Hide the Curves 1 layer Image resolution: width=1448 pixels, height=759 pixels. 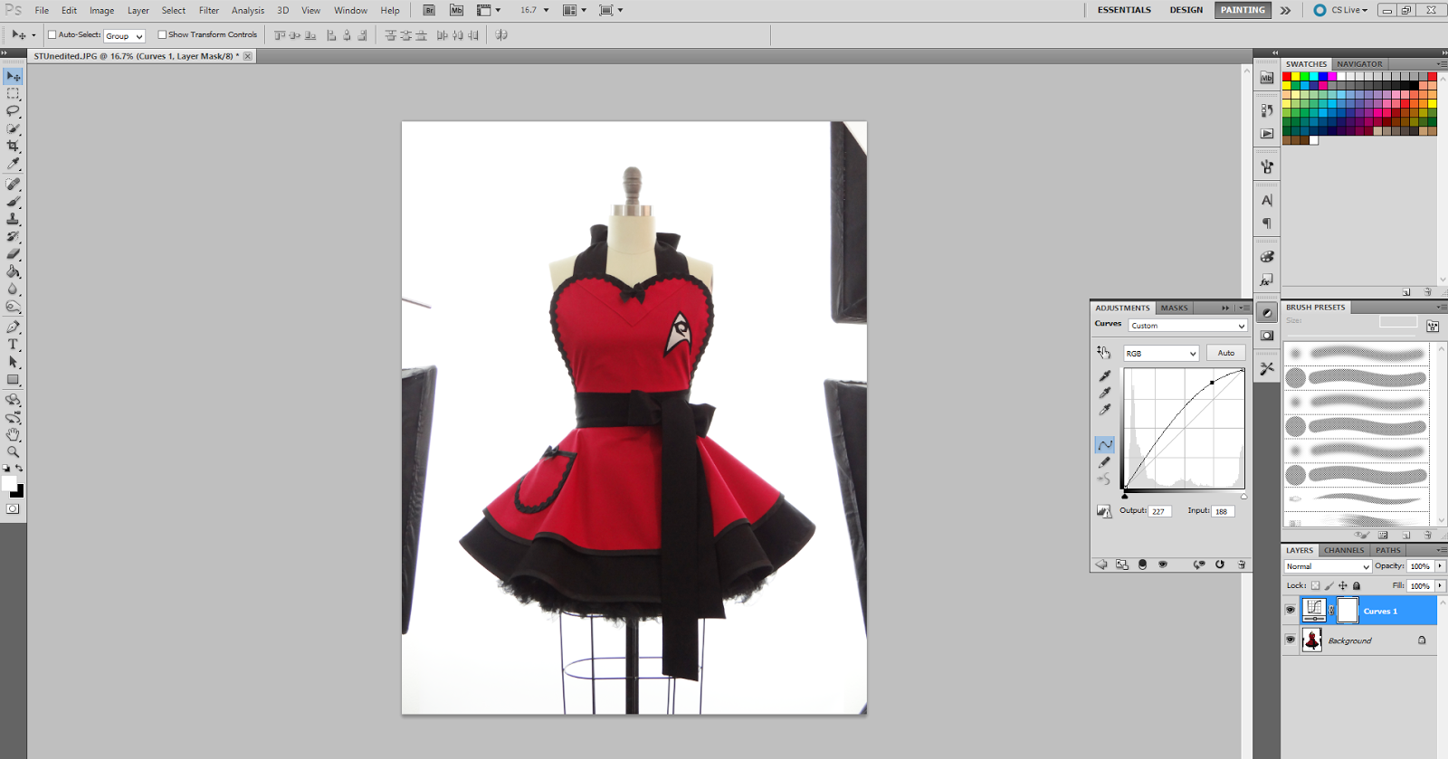[1291, 611]
